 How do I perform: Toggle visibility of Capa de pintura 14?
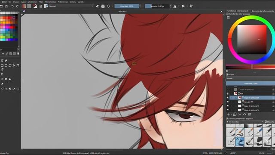tap(228, 110)
